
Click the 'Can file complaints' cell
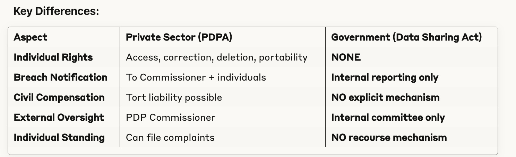pyautogui.click(x=170, y=138)
